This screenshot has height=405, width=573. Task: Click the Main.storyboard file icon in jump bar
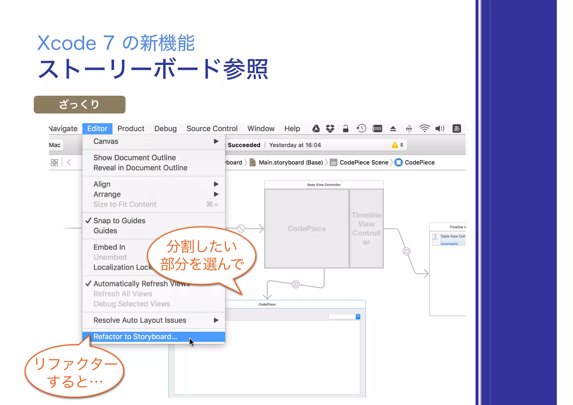point(252,163)
